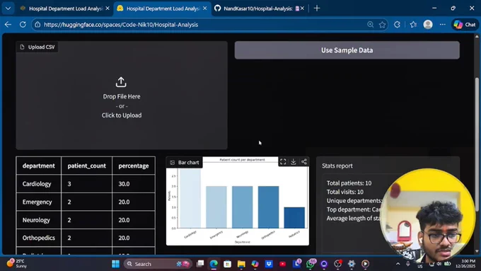
Task: Open fullscreen view of the bar chart
Action: click(283, 162)
